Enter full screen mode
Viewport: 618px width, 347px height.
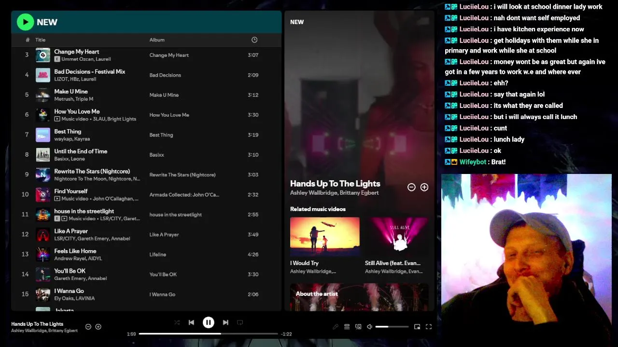click(428, 327)
